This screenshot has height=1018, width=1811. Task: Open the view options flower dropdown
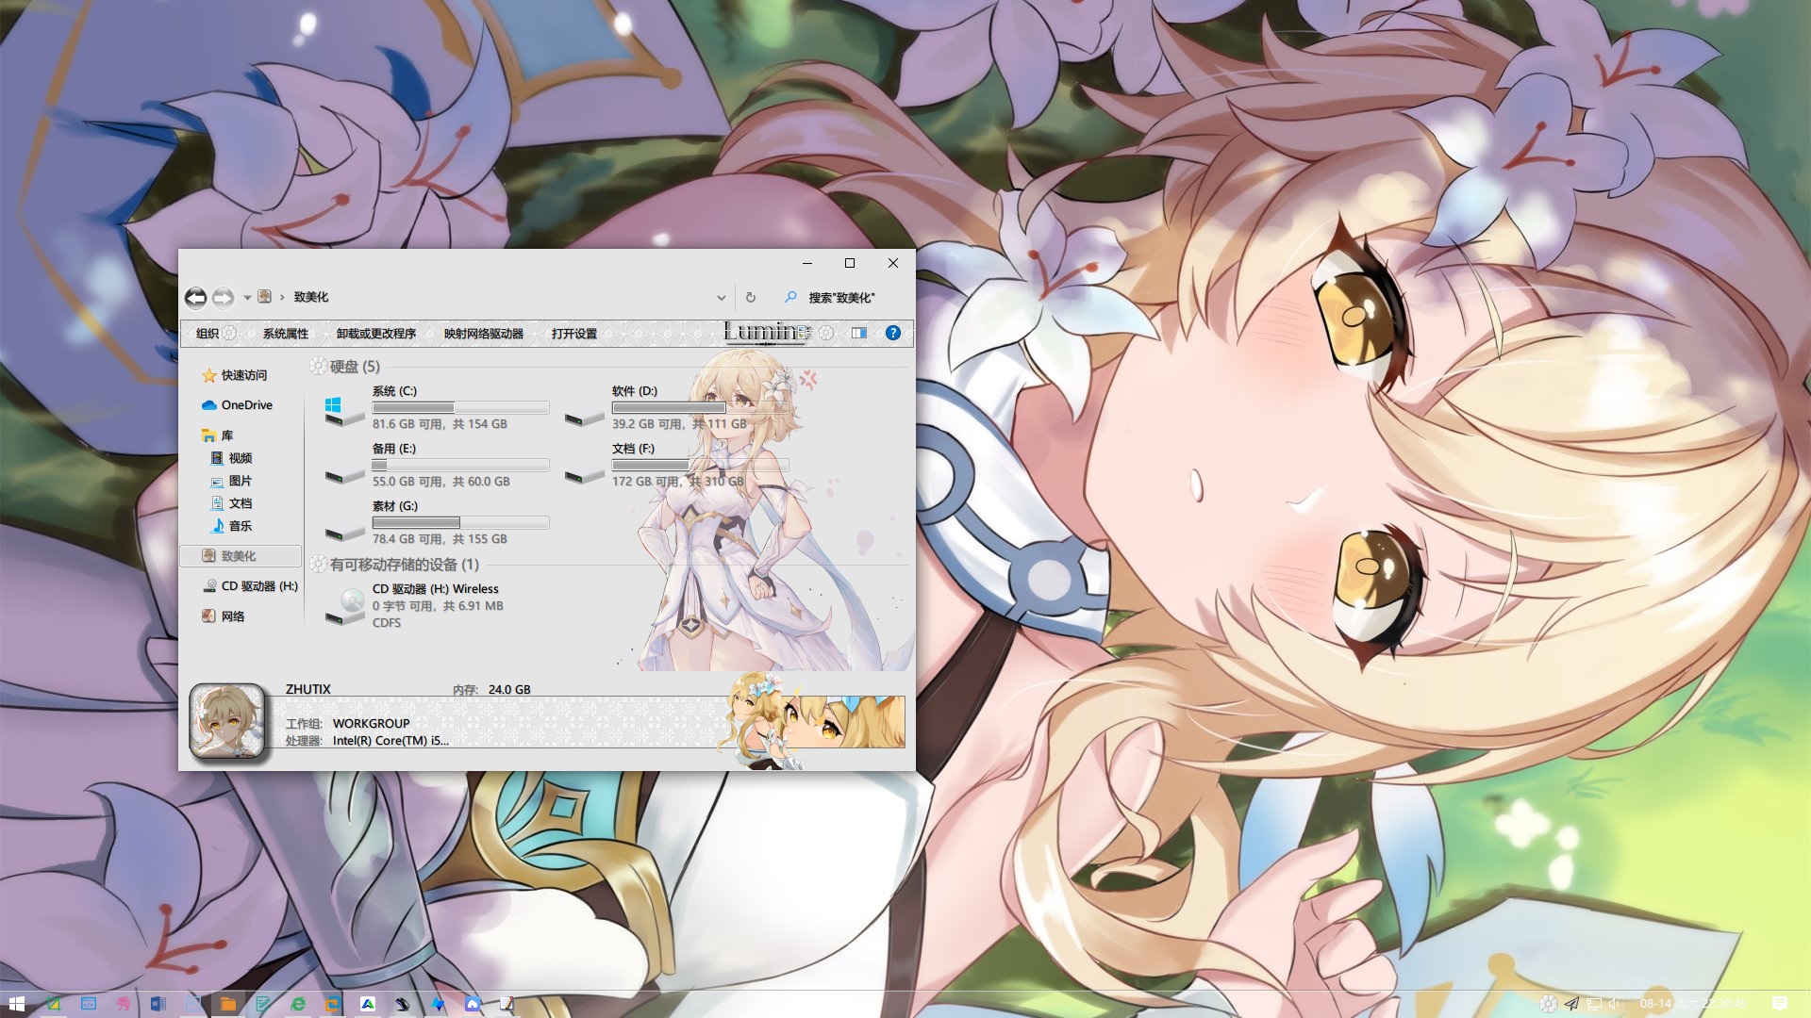827,333
